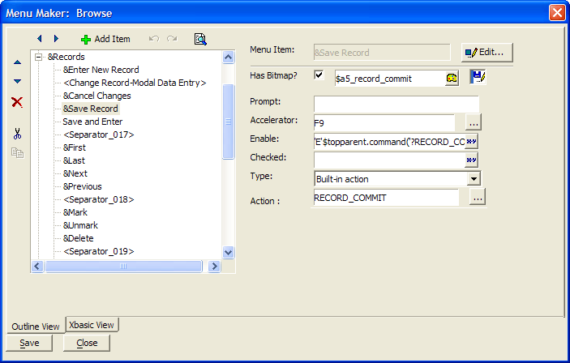The width and height of the screenshot is (570, 363).
Task: Open the Checked expression builder button
Action: click(x=471, y=160)
